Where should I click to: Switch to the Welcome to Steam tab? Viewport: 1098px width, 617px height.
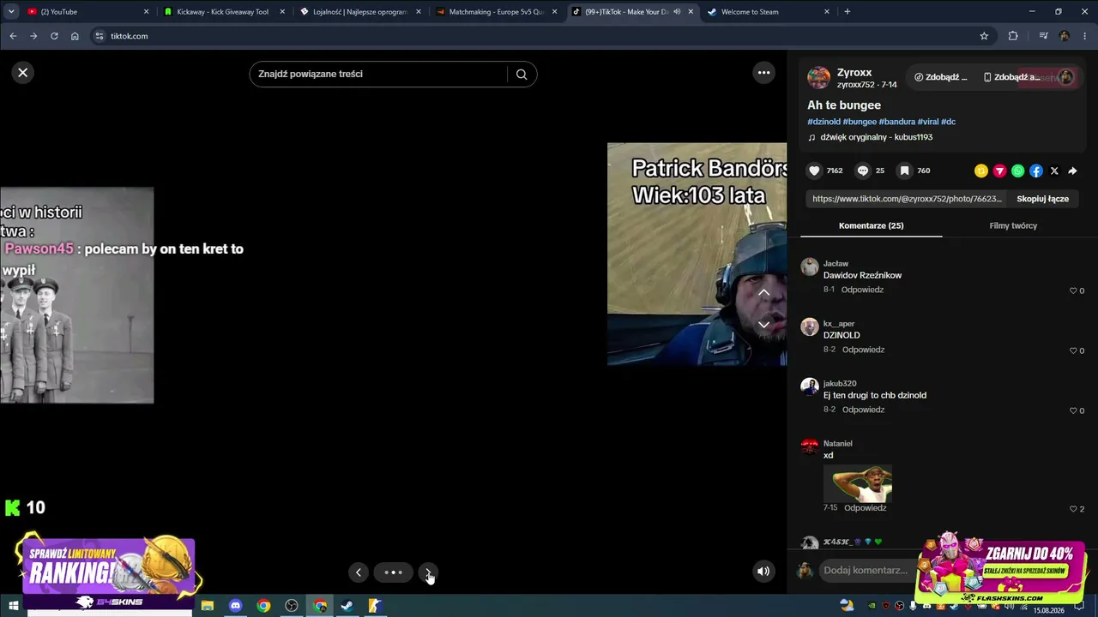(768, 12)
